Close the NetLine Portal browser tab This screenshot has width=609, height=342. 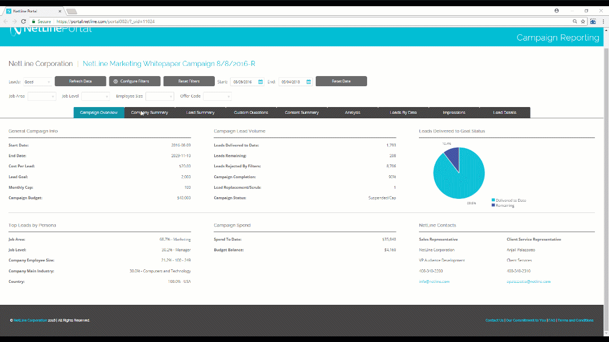tap(60, 11)
